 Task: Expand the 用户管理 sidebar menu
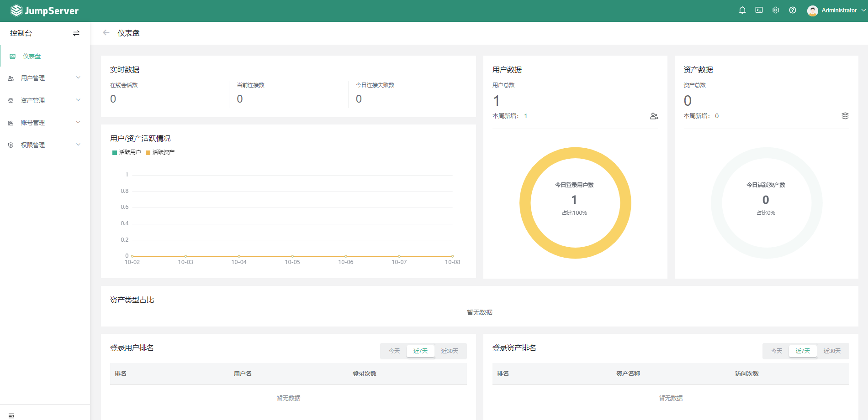coord(45,78)
